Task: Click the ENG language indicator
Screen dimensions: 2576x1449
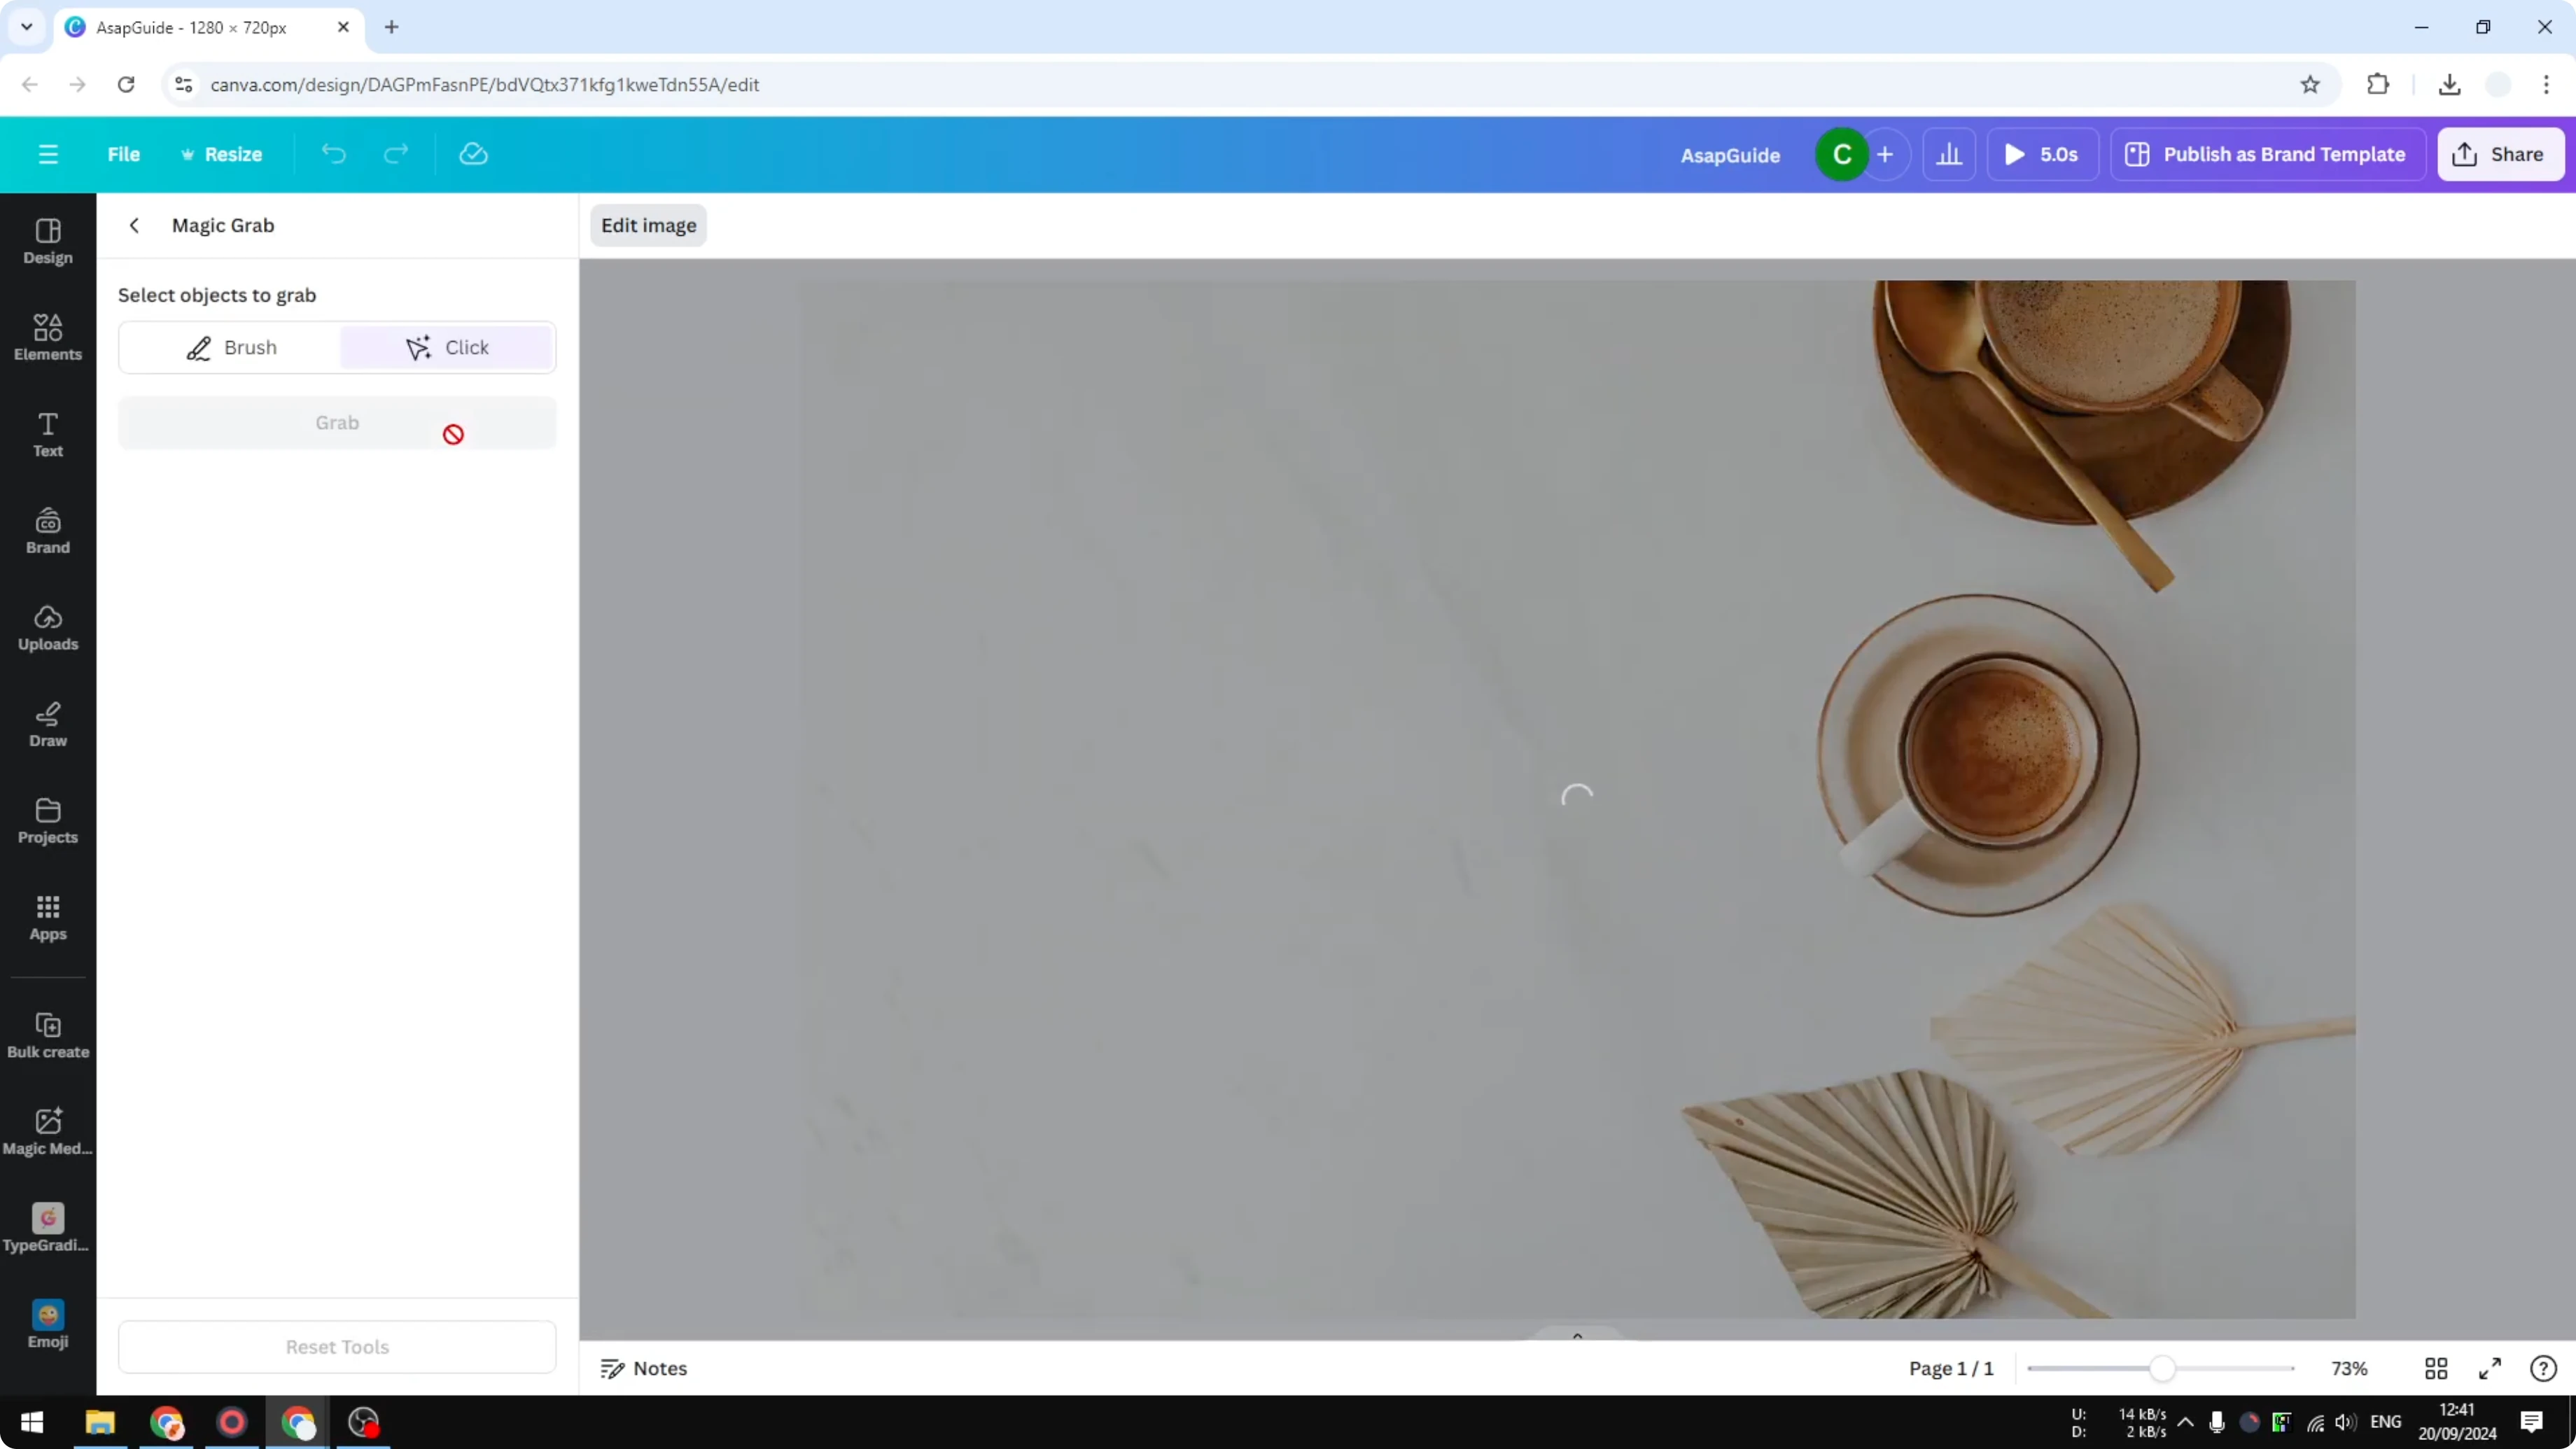Action: tap(2385, 1422)
